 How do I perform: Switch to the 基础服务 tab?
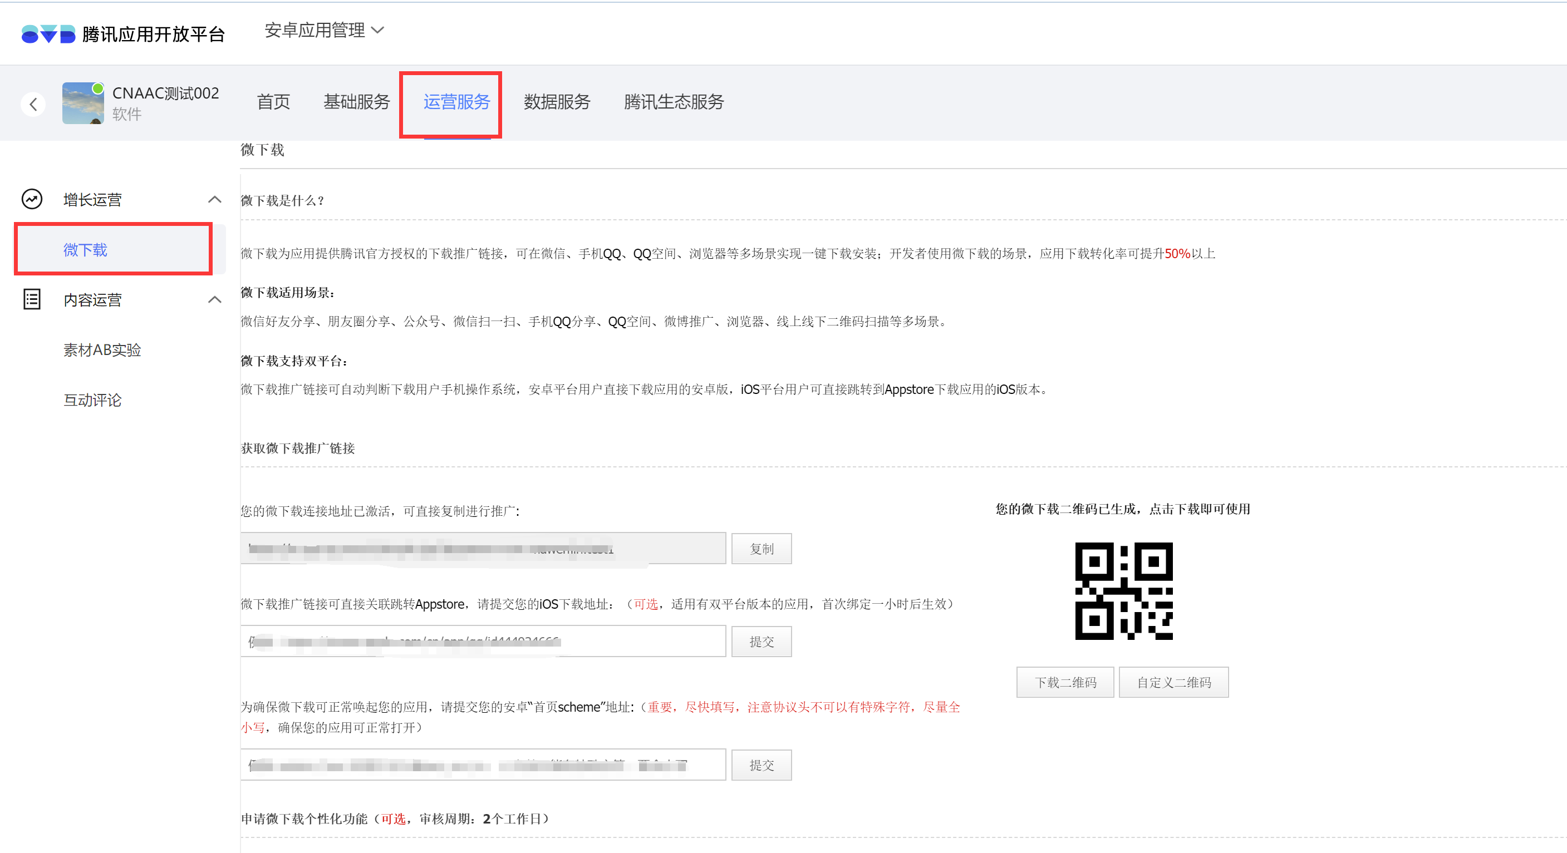coord(356,101)
